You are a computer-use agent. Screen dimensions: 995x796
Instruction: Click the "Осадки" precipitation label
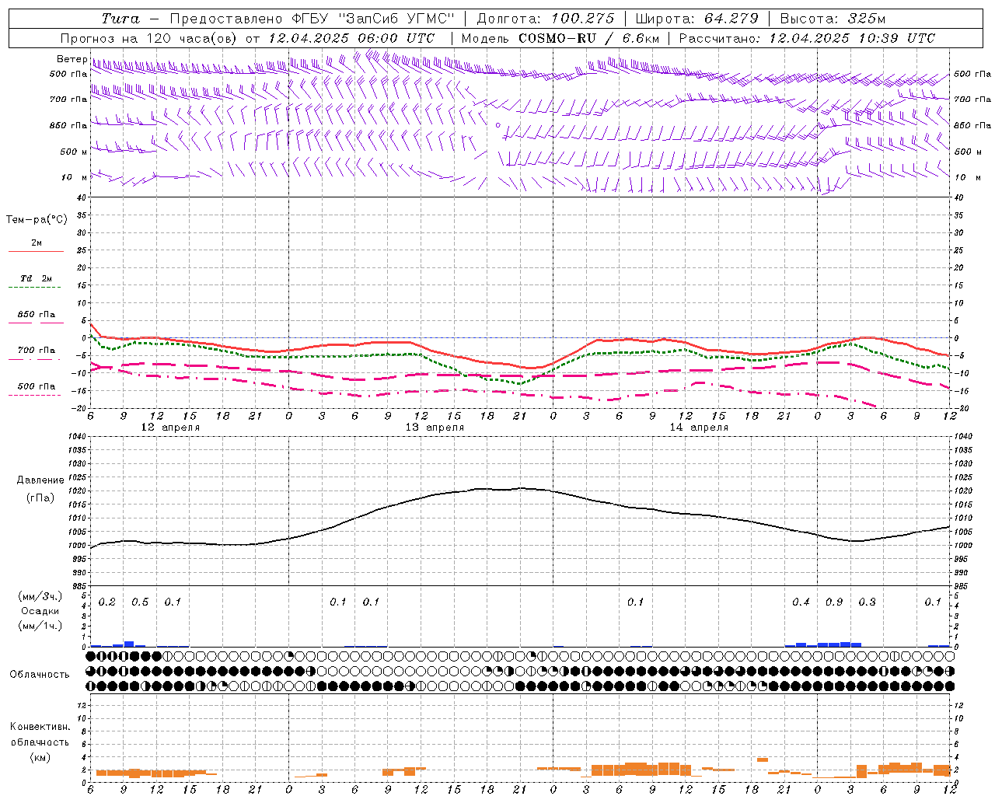tap(40, 611)
